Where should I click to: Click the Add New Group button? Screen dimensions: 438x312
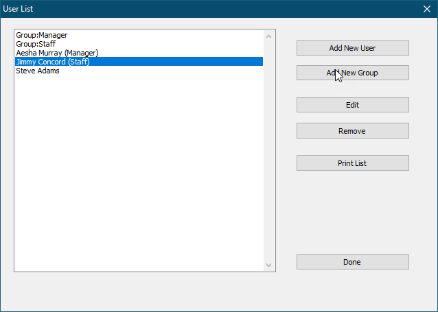pos(352,73)
